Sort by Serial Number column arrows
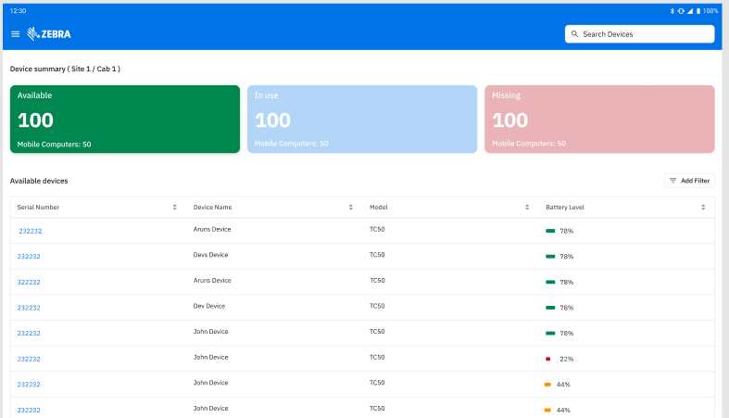Screen dimensions: 729x418 [x=174, y=207]
